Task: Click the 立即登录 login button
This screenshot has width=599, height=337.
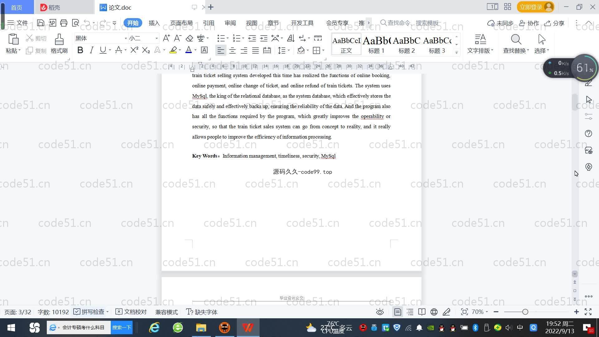Action: (535, 7)
